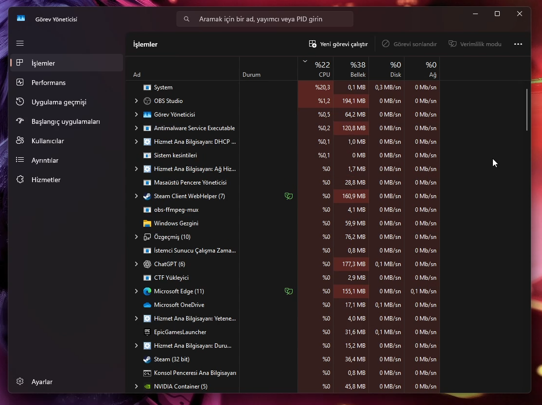The width and height of the screenshot is (542, 405).
Task: Click the OBS Studio process icon
Action: [x=147, y=101]
